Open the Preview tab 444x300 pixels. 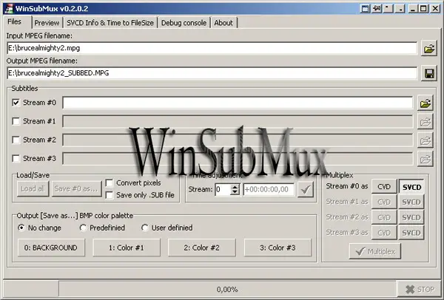pos(47,23)
